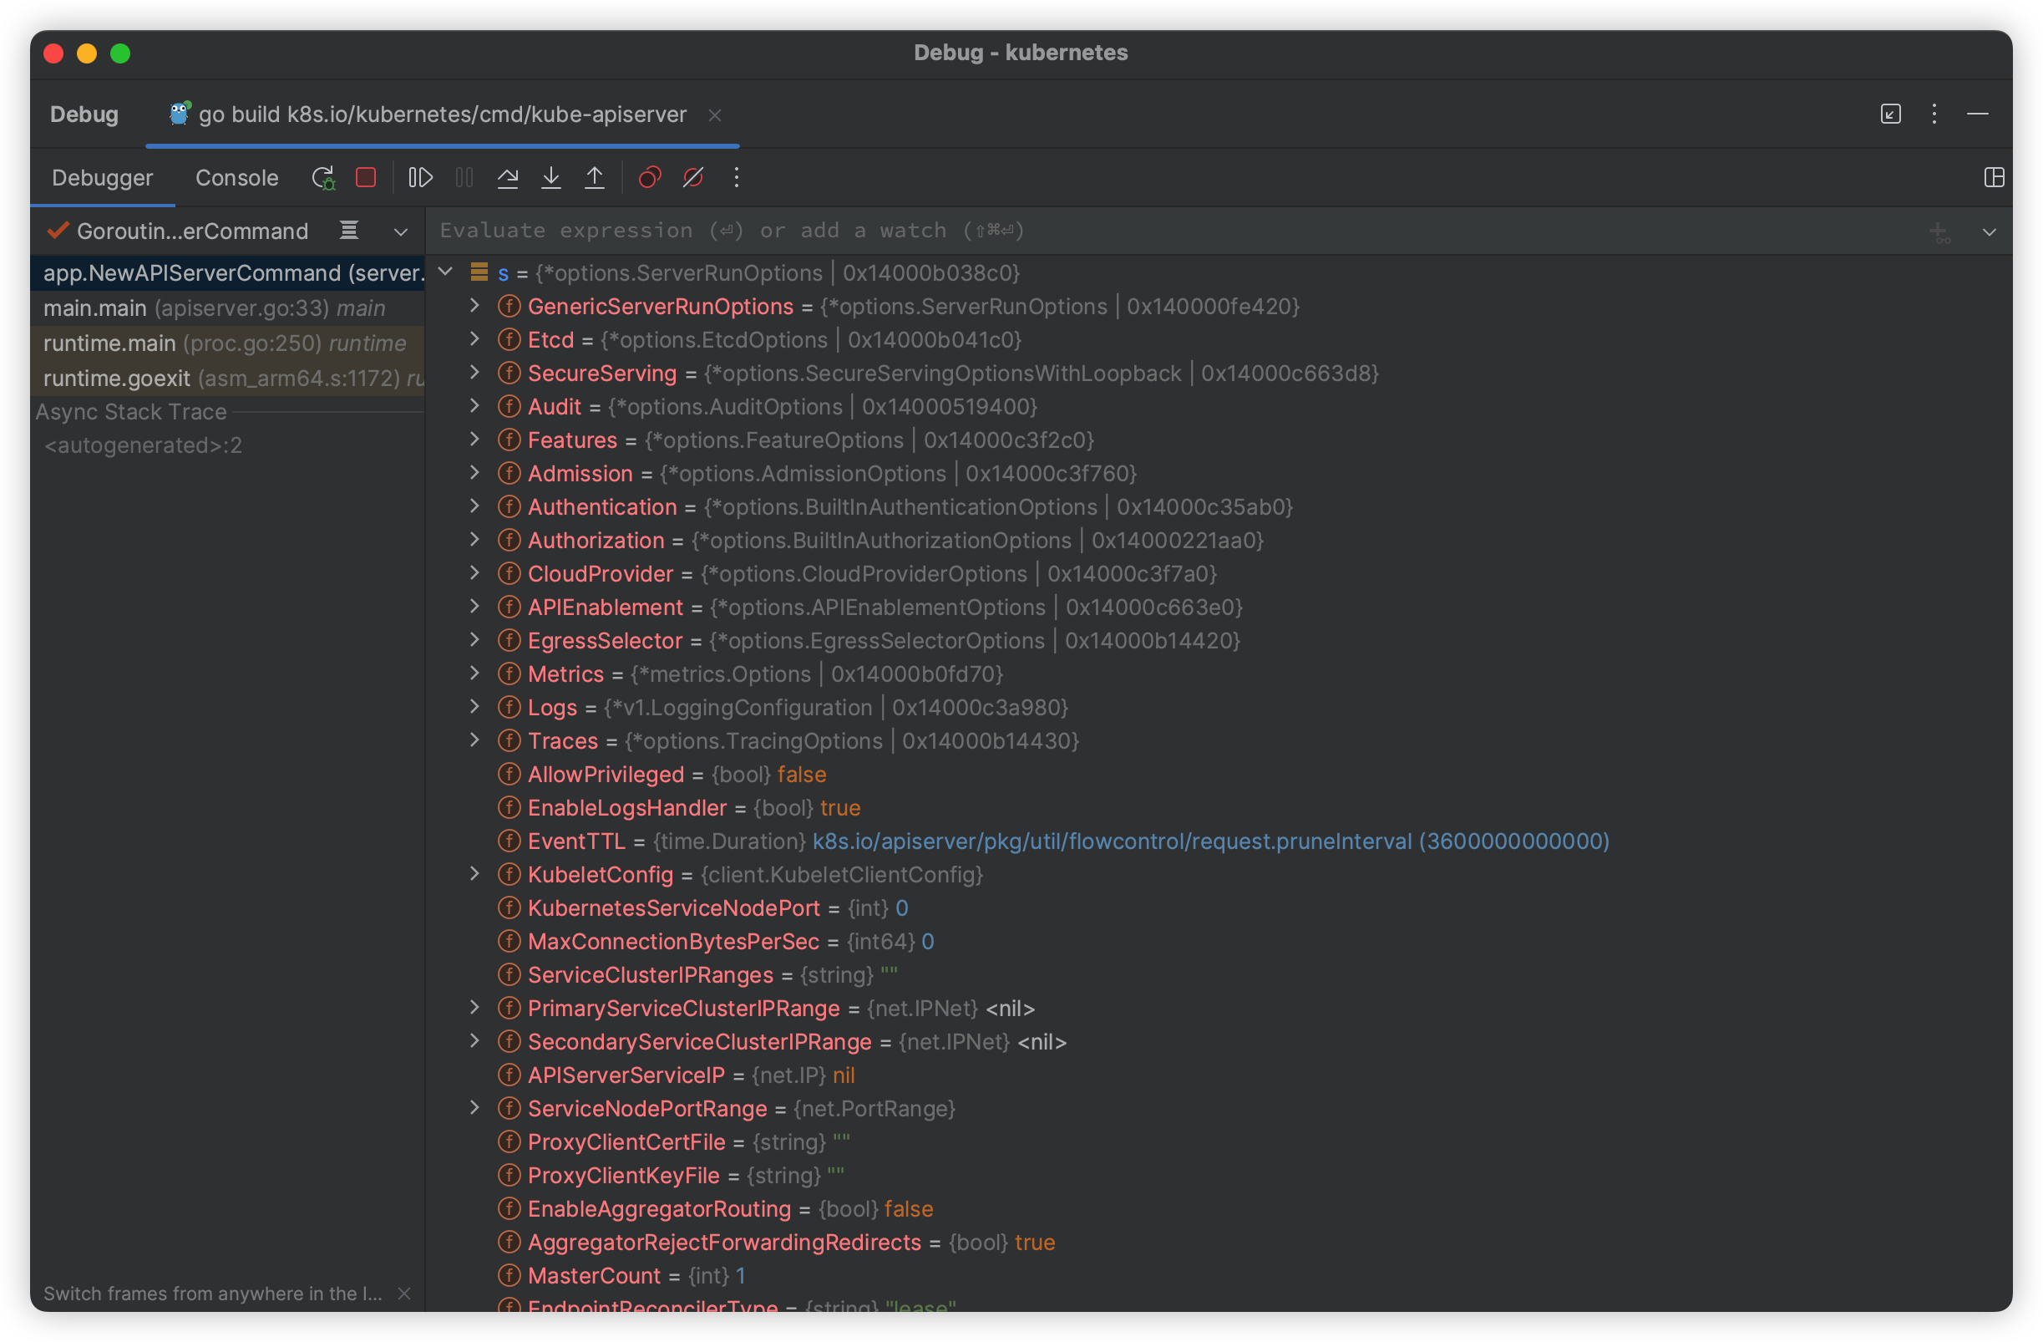Screen dimensions: 2043x1342
Task: Click the window view mode icon in header
Action: 1891,114
